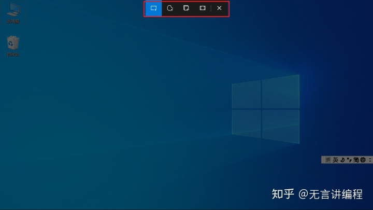Select the 此电脑 desktop icon
This screenshot has height=210, width=373.
pos(13,13)
